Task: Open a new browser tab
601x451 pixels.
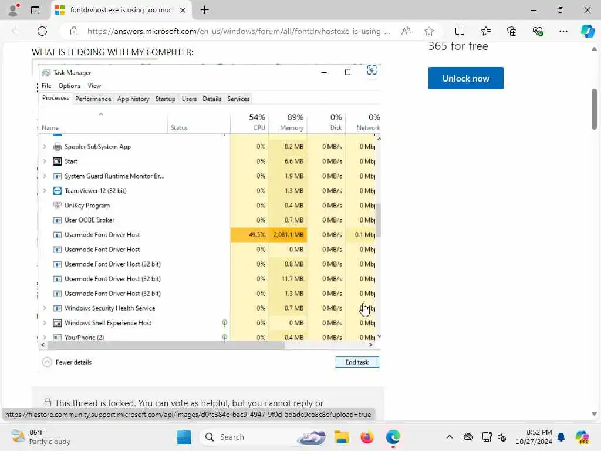Action: pyautogui.click(x=205, y=10)
